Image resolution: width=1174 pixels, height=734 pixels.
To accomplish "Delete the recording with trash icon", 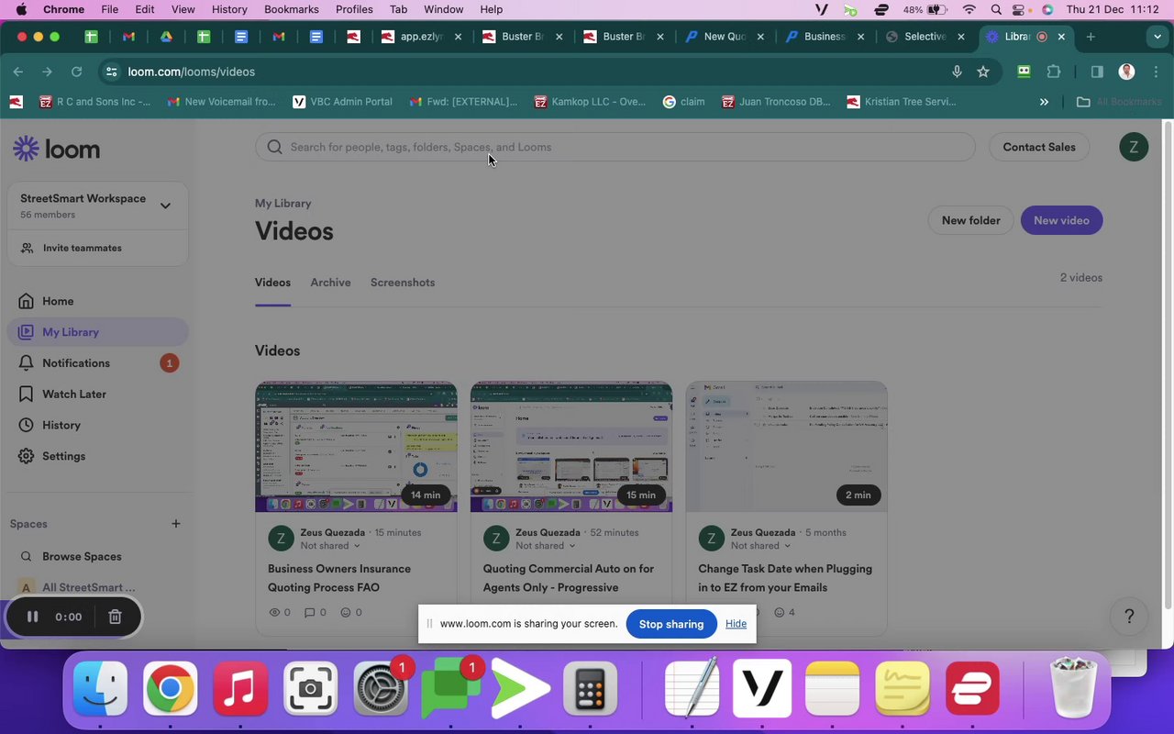I will pyautogui.click(x=115, y=617).
